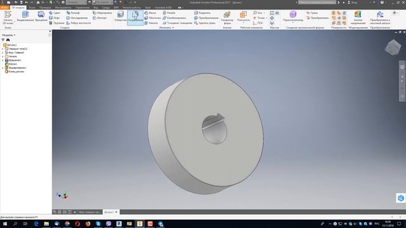This screenshot has height=228, width=406.
Task: Switch to the Эскиз ribbon tab
Action: coord(32,8)
